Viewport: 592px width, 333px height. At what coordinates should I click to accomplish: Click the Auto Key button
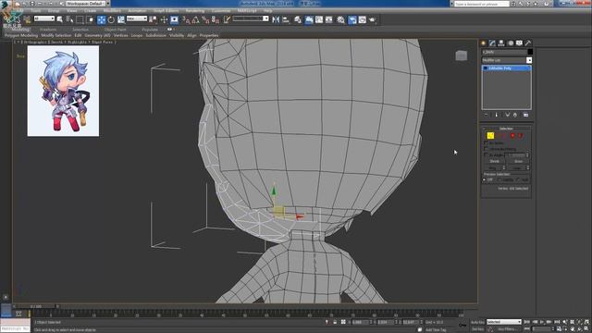coord(477,322)
